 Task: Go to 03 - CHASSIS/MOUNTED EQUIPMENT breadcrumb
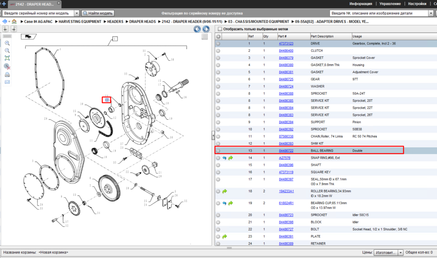pos(258,21)
